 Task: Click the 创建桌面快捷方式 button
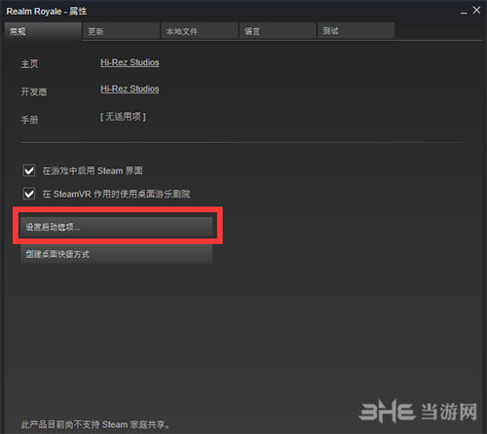pos(117,254)
